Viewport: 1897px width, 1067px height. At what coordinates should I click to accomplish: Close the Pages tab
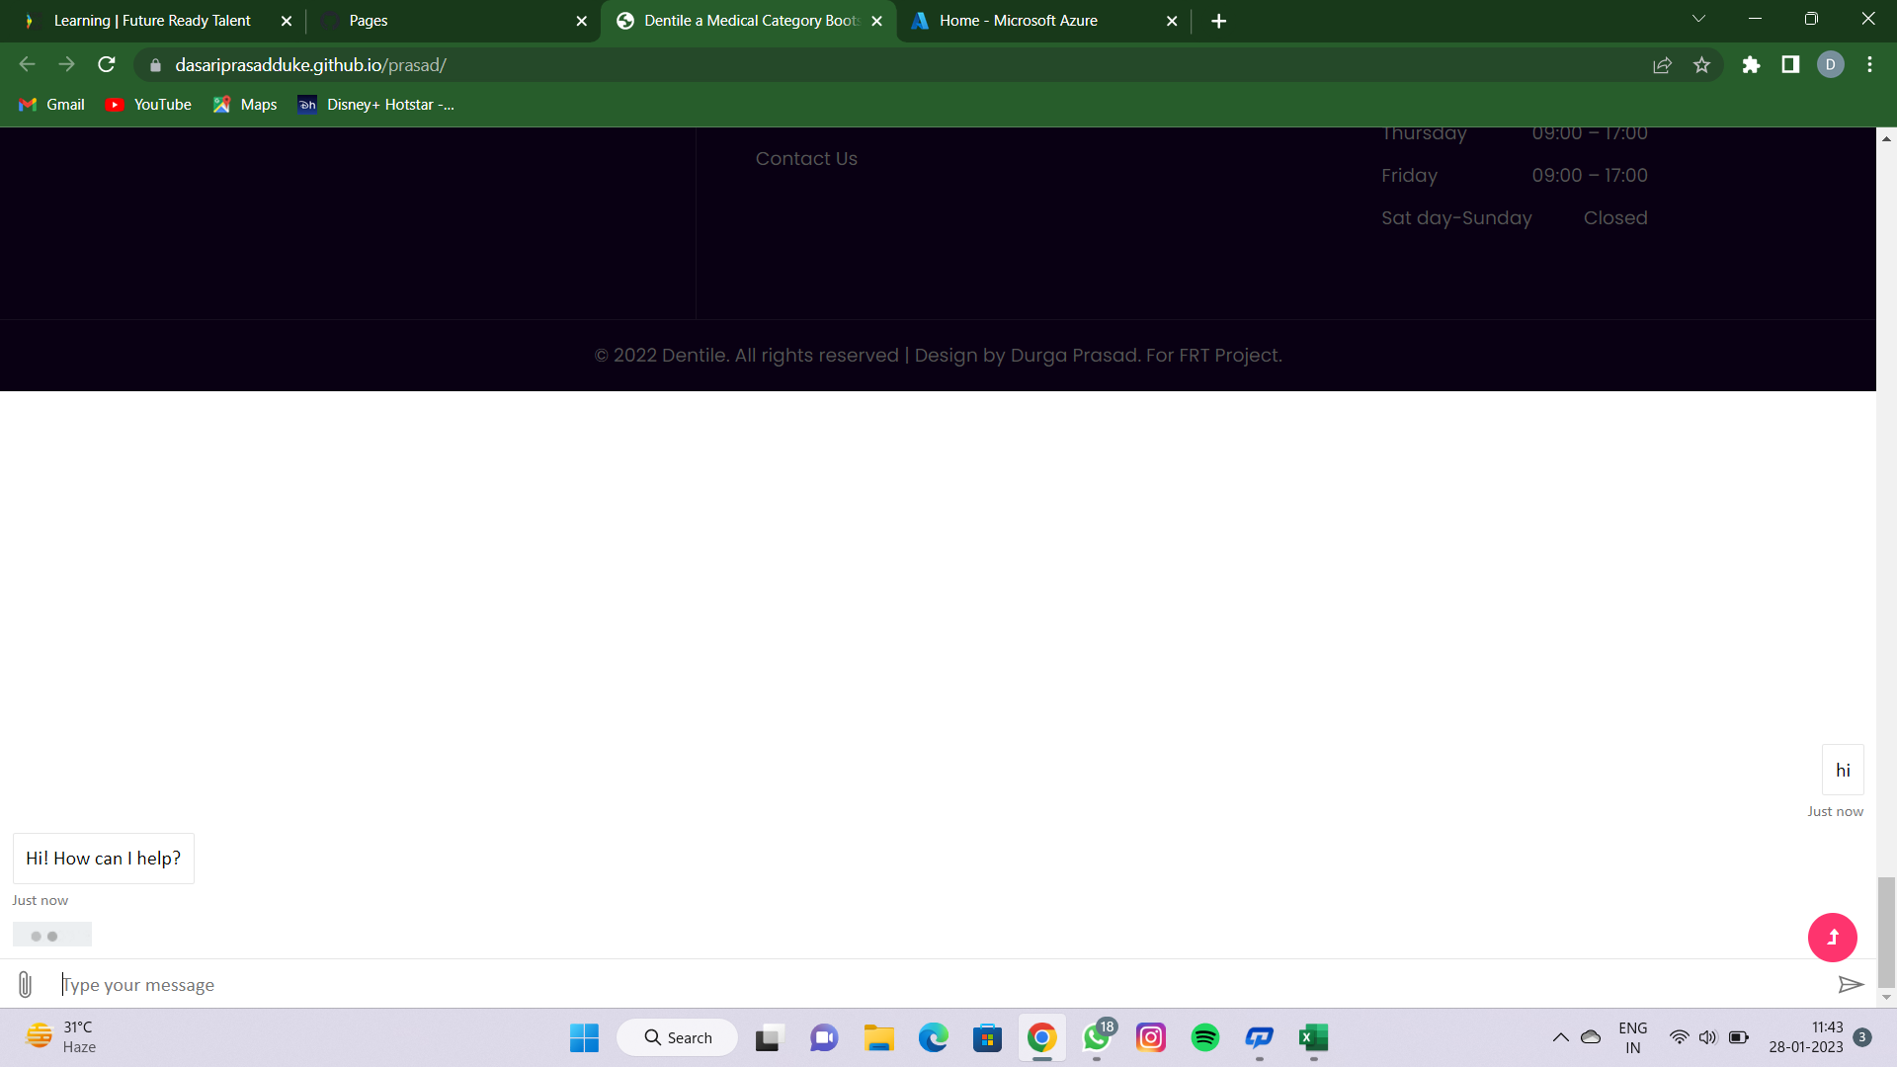coord(581,21)
